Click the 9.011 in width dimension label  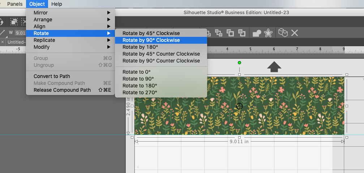[x=239, y=142]
